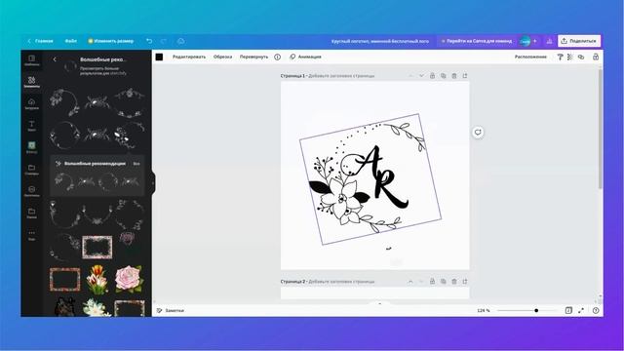
Task: Open the user account avatar
Action: [525, 41]
